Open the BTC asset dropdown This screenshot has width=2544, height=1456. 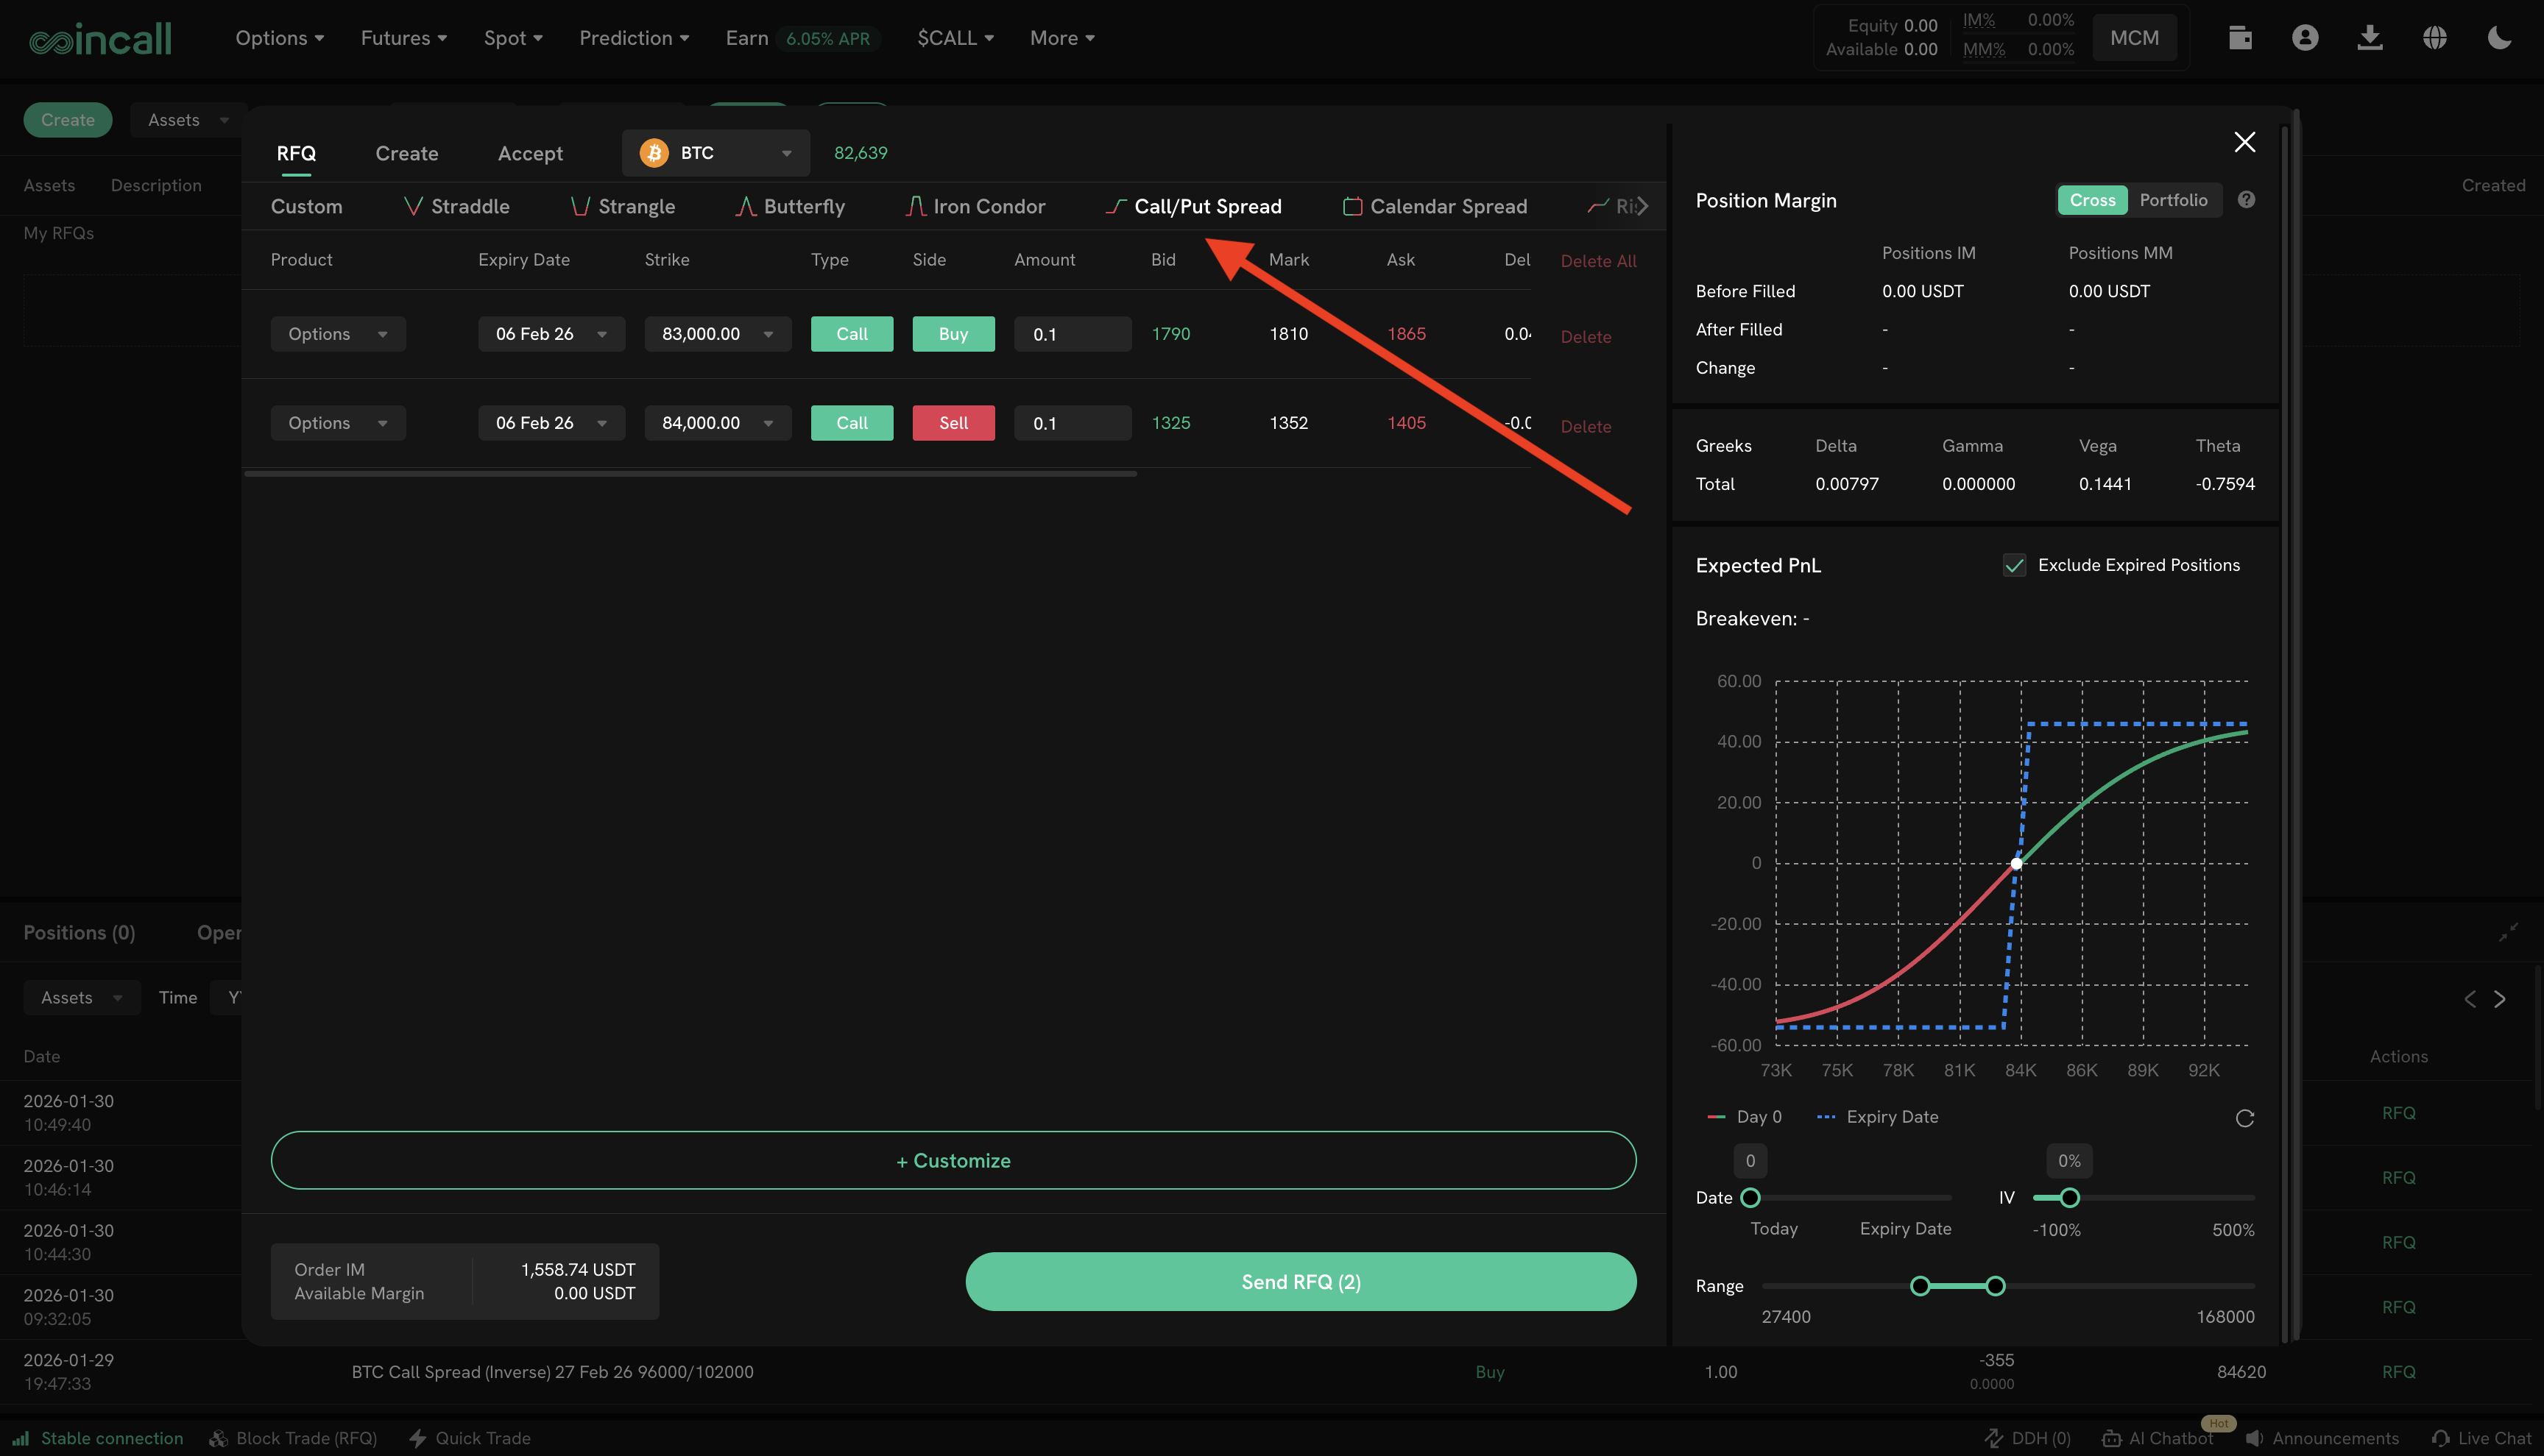715,153
